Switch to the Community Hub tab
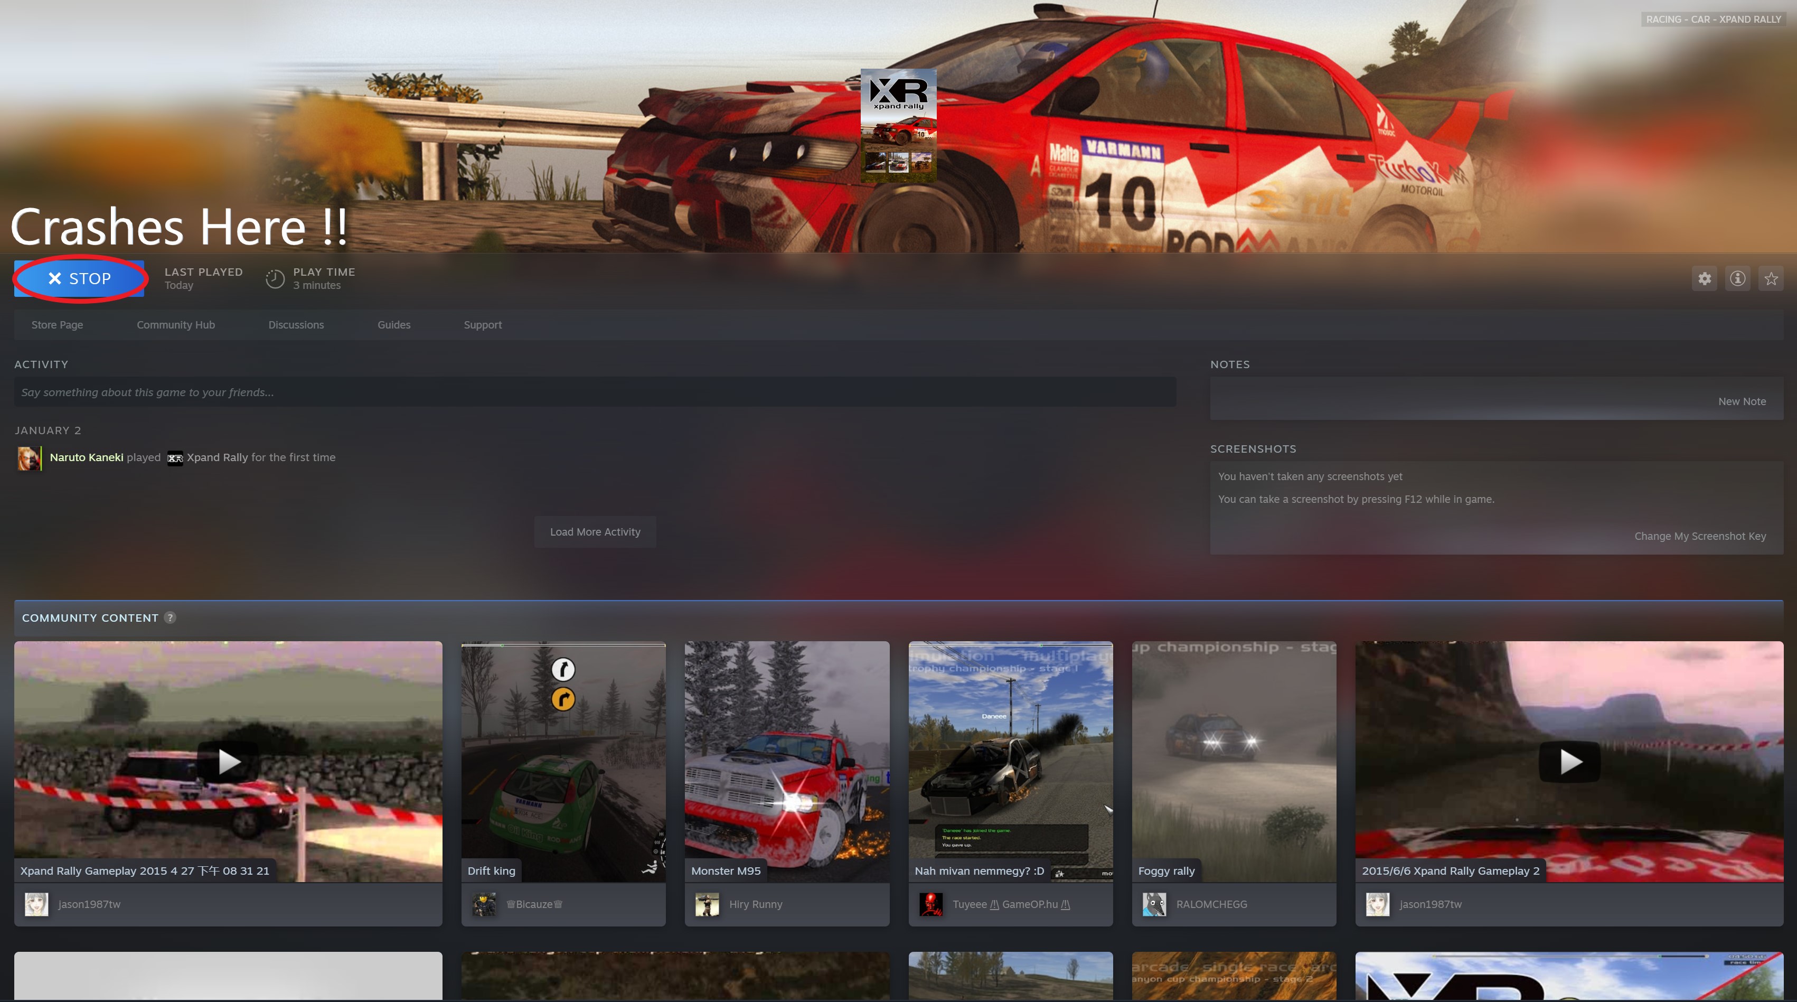 176,325
